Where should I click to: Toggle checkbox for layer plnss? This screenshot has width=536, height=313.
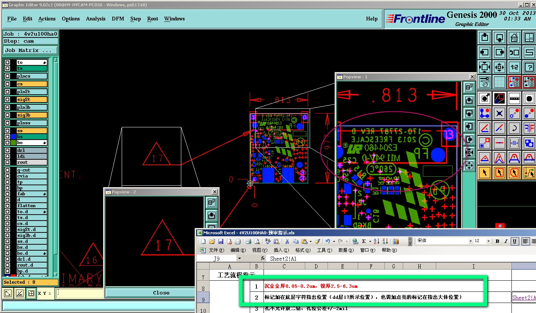coord(7,123)
